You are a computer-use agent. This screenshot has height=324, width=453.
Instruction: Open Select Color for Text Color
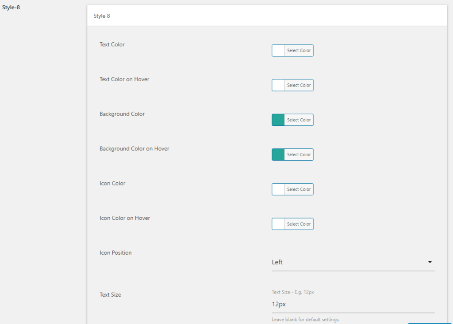tap(299, 51)
